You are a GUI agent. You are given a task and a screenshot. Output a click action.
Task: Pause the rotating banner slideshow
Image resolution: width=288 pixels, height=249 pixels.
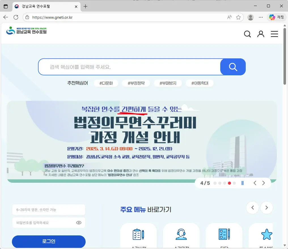(x=242, y=183)
